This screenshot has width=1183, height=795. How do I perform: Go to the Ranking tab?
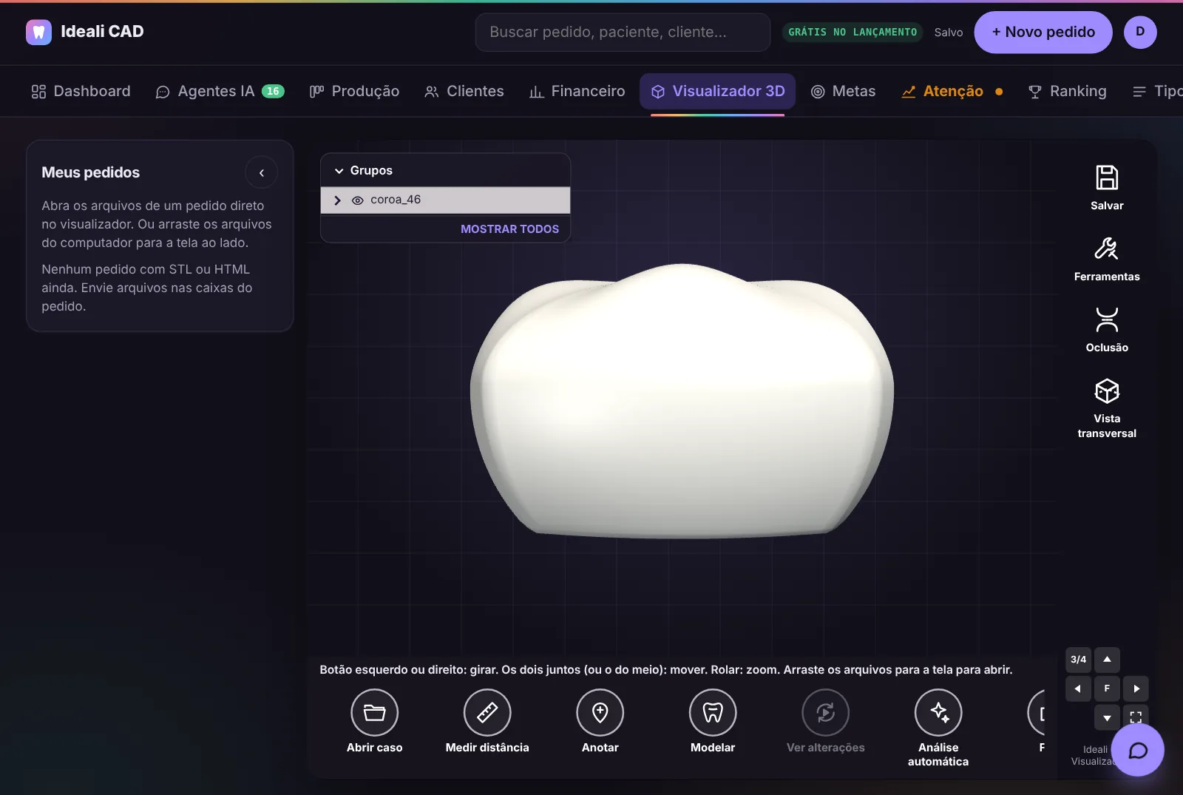click(1067, 91)
